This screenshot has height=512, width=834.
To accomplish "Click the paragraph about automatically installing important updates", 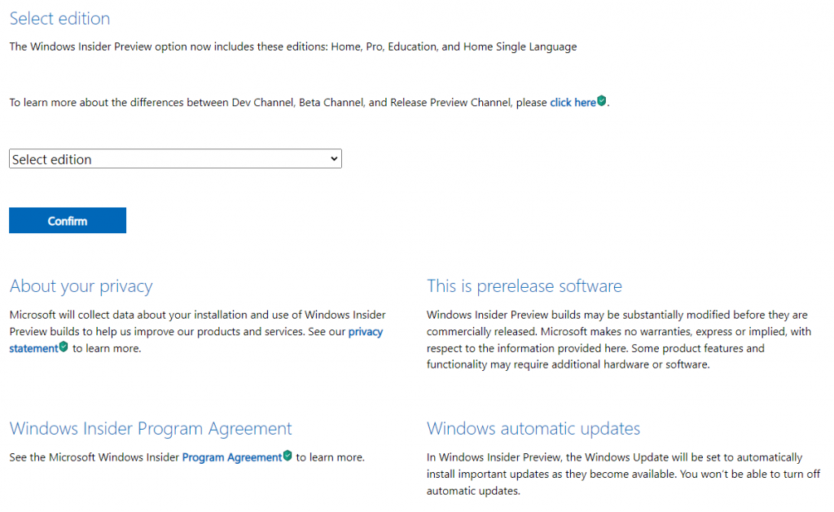I will point(622,474).
